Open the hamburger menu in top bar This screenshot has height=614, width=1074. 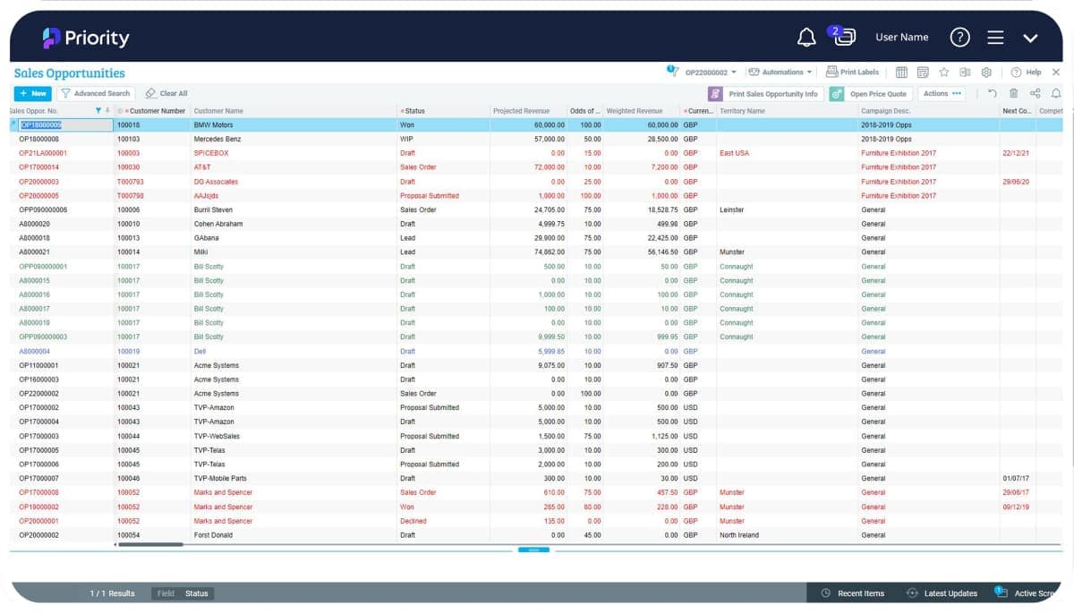[995, 38]
